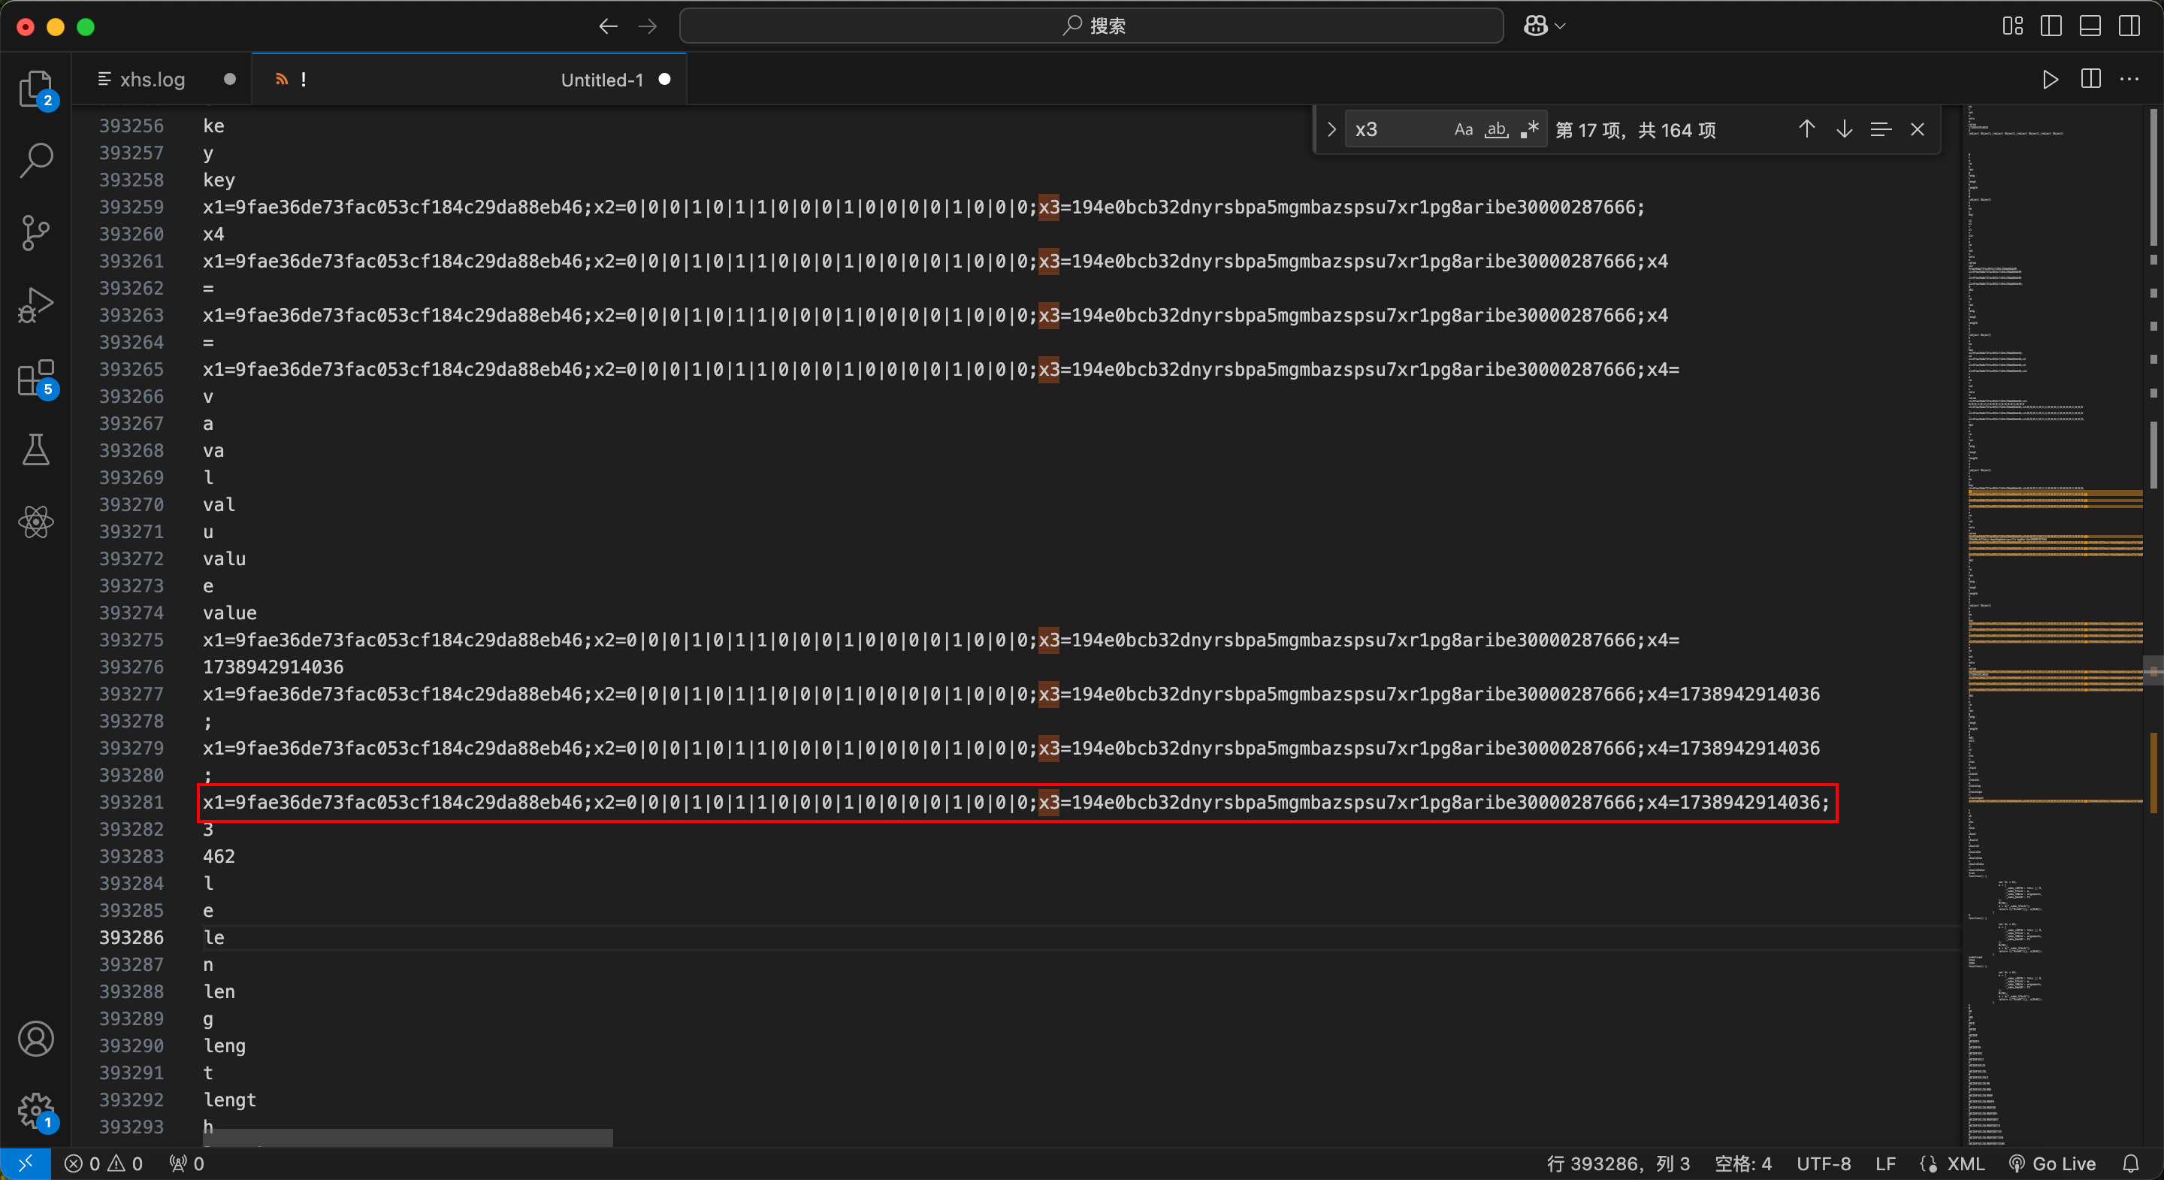This screenshot has height=1180, width=2164.
Task: Expand the replace field chevron in find widget
Action: (x=1331, y=129)
